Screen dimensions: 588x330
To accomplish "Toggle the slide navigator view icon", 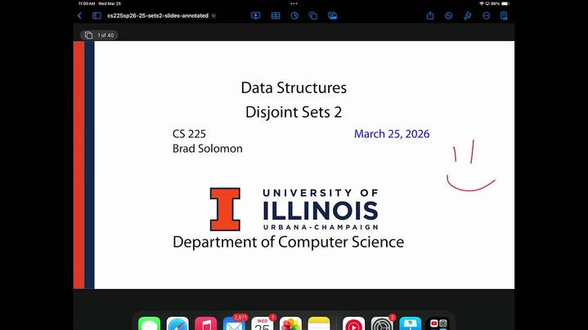I will [97, 16].
